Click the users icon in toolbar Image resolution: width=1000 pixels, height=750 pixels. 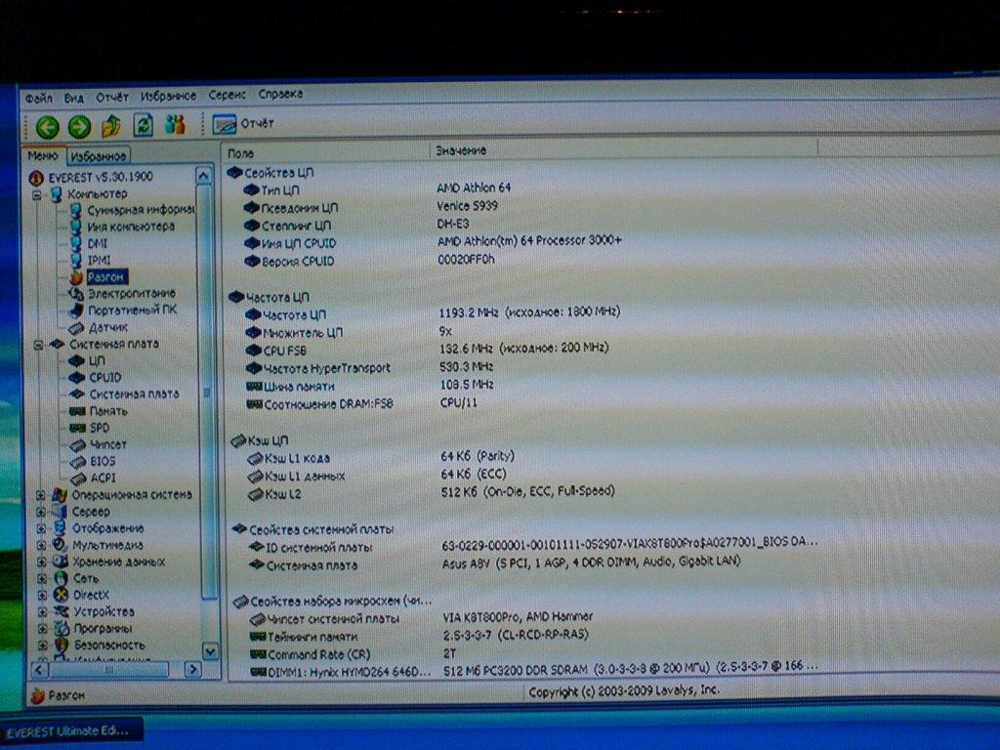point(175,124)
